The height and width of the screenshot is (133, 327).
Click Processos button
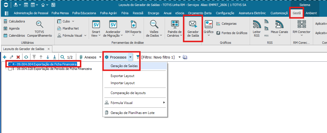point(116,57)
